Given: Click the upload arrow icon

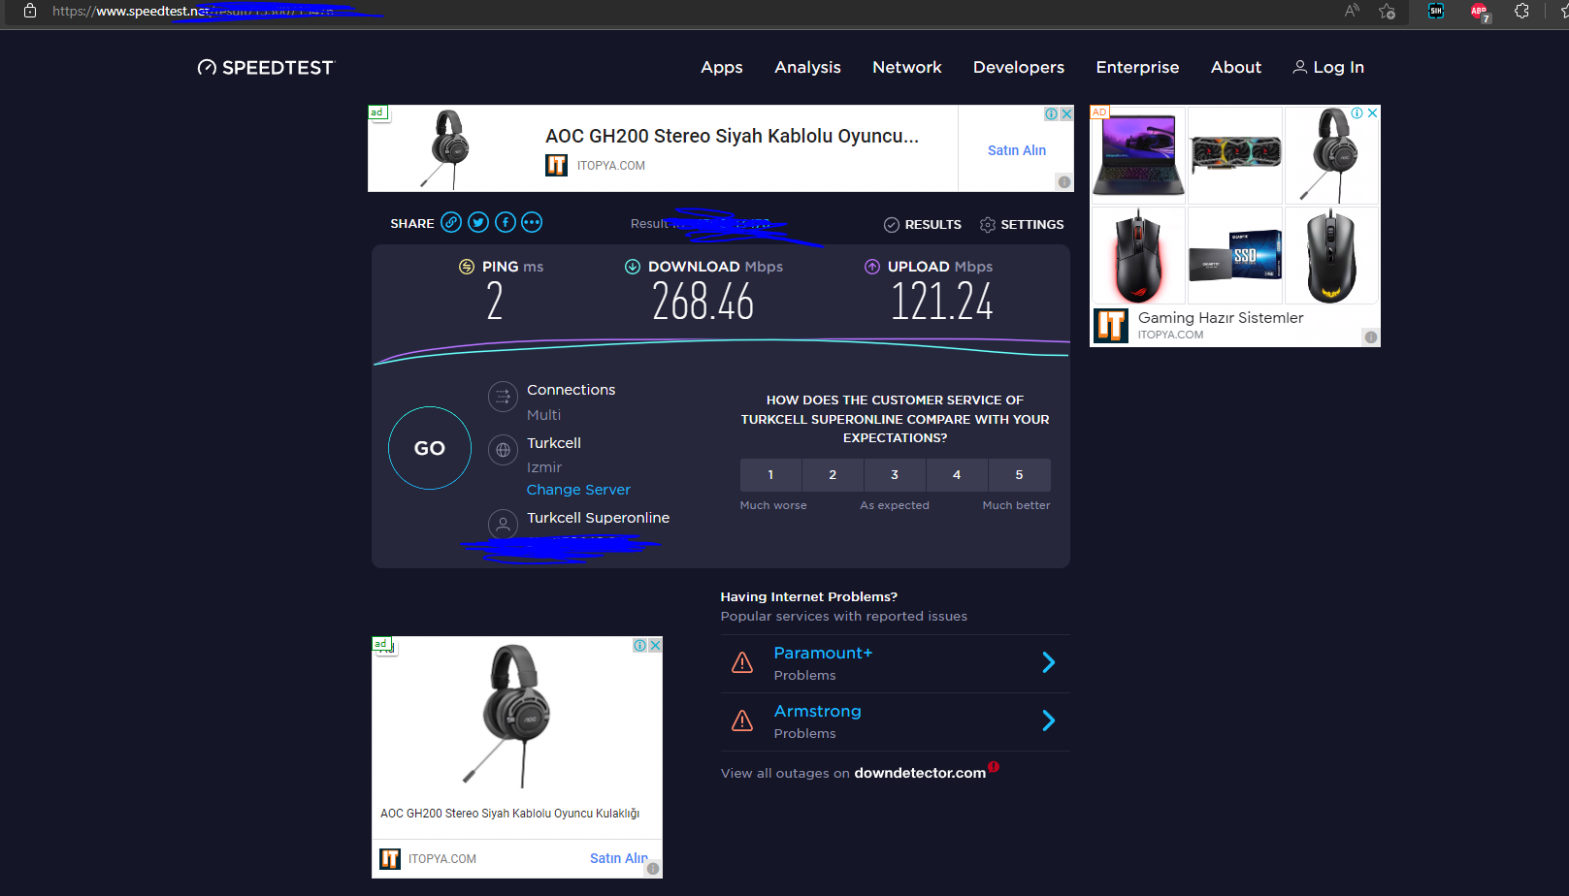Looking at the screenshot, I should pos(872,267).
